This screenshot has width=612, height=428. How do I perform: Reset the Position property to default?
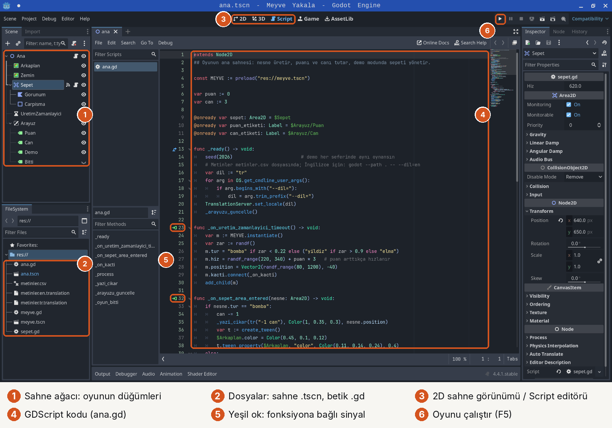click(561, 220)
